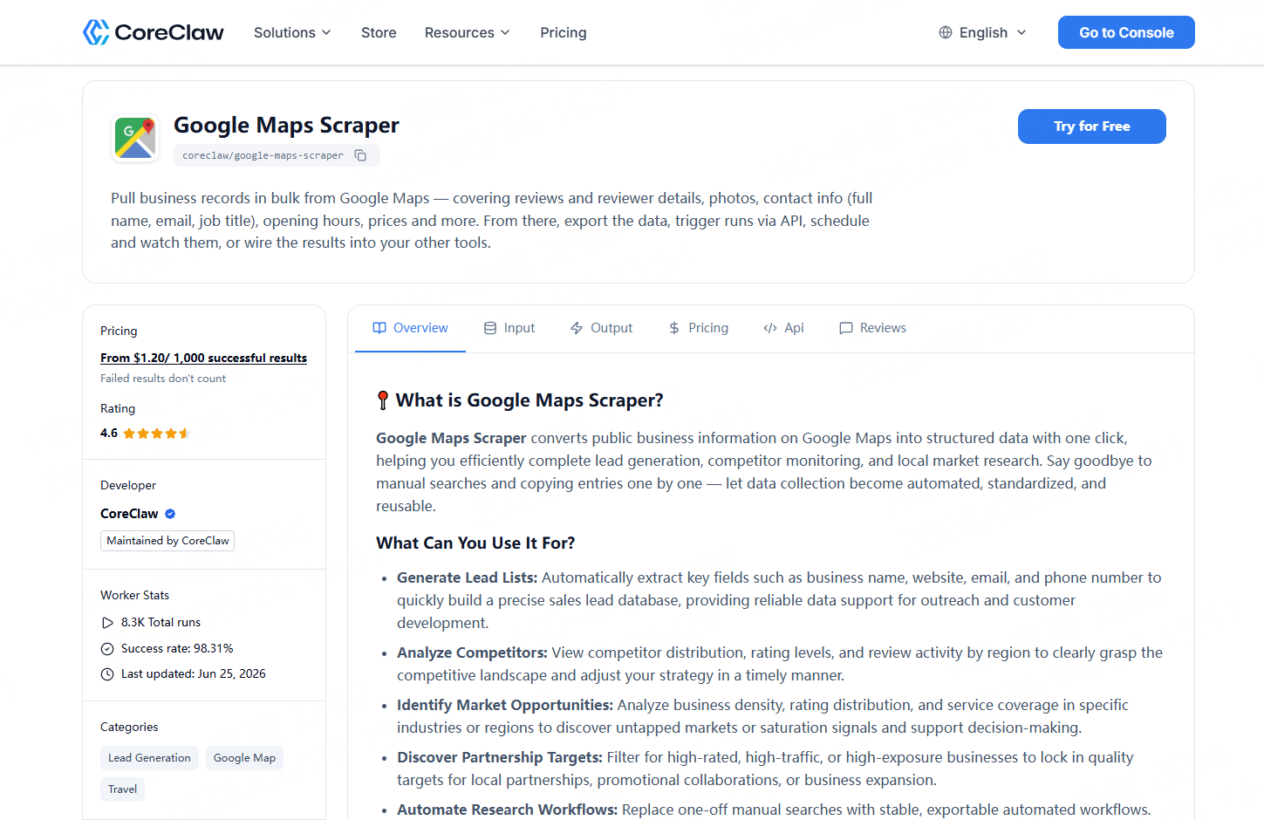Click the Input database icon
1264x820 pixels.
pyautogui.click(x=490, y=328)
